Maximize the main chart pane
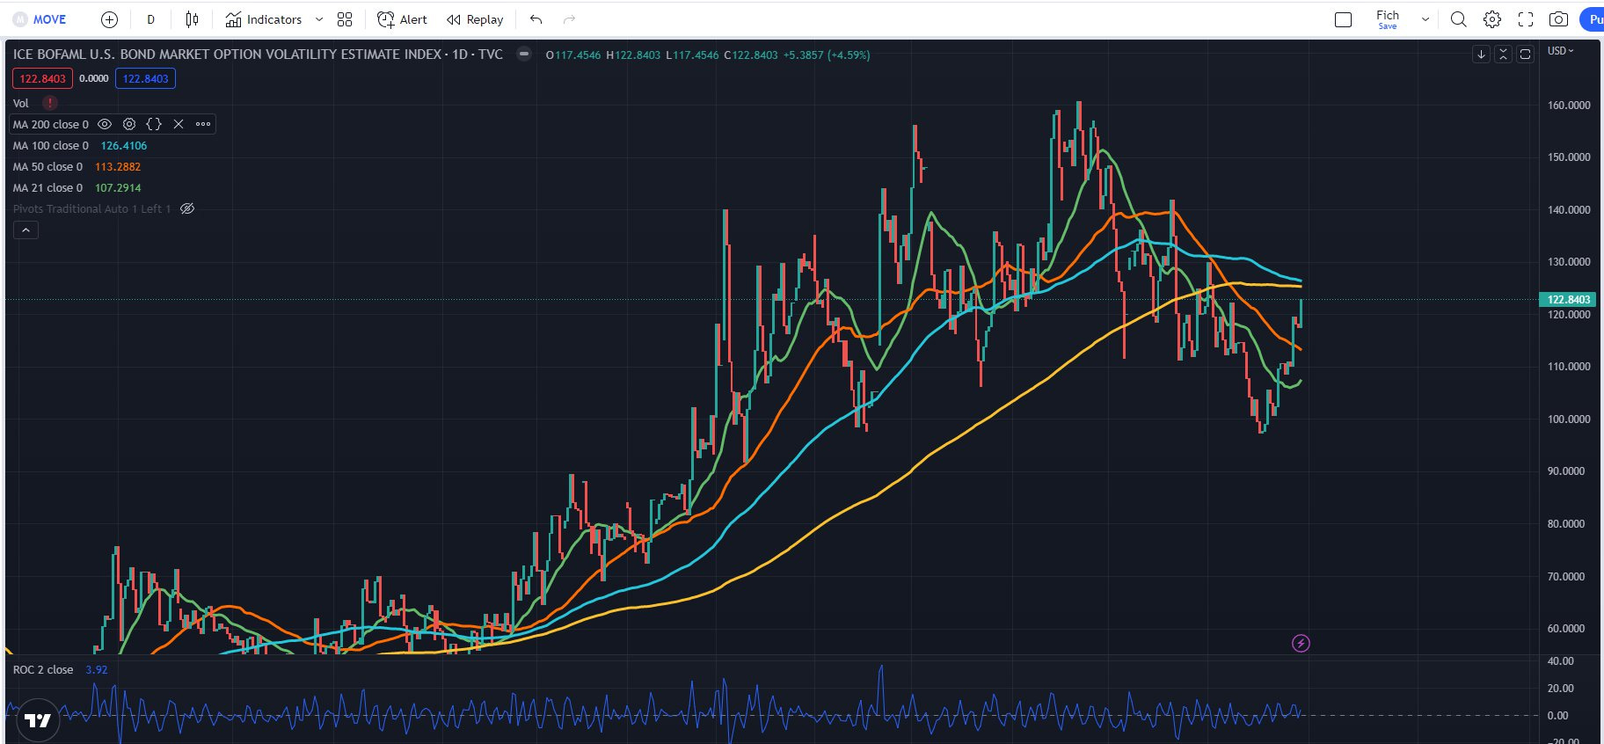The height and width of the screenshot is (744, 1604). 1525,54
